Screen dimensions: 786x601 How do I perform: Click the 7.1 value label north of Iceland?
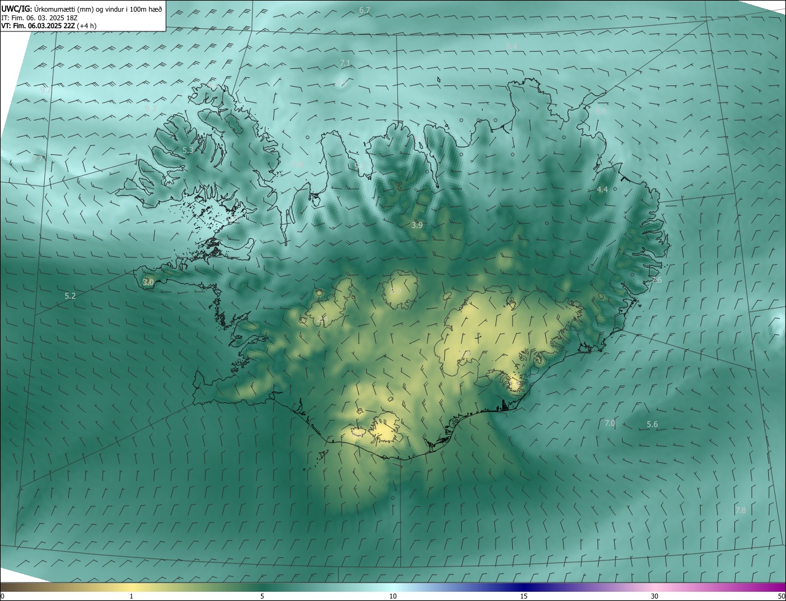pos(345,63)
